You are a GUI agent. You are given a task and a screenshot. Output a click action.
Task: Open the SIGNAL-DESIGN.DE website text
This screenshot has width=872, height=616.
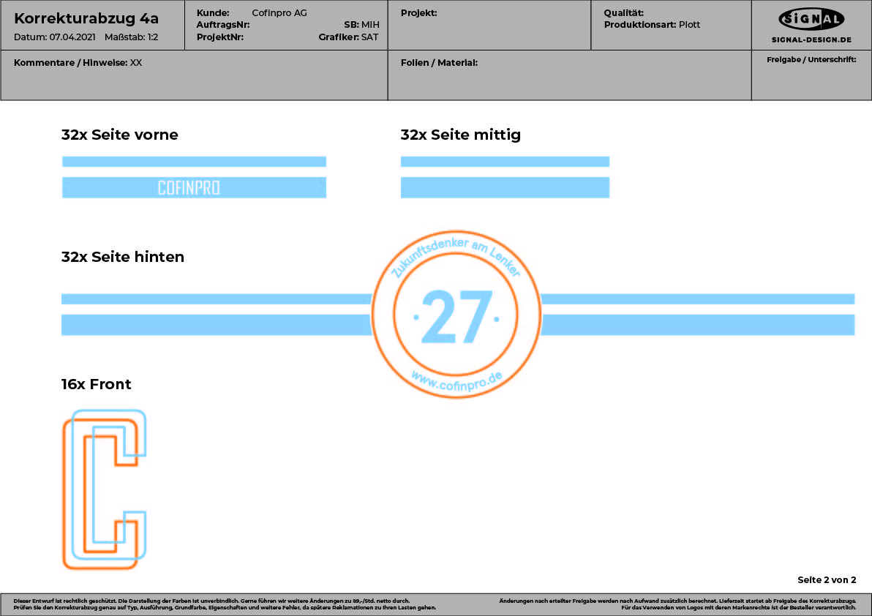[x=811, y=40]
